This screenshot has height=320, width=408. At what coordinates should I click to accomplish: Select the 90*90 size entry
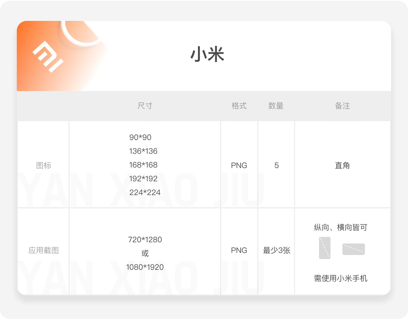point(140,137)
